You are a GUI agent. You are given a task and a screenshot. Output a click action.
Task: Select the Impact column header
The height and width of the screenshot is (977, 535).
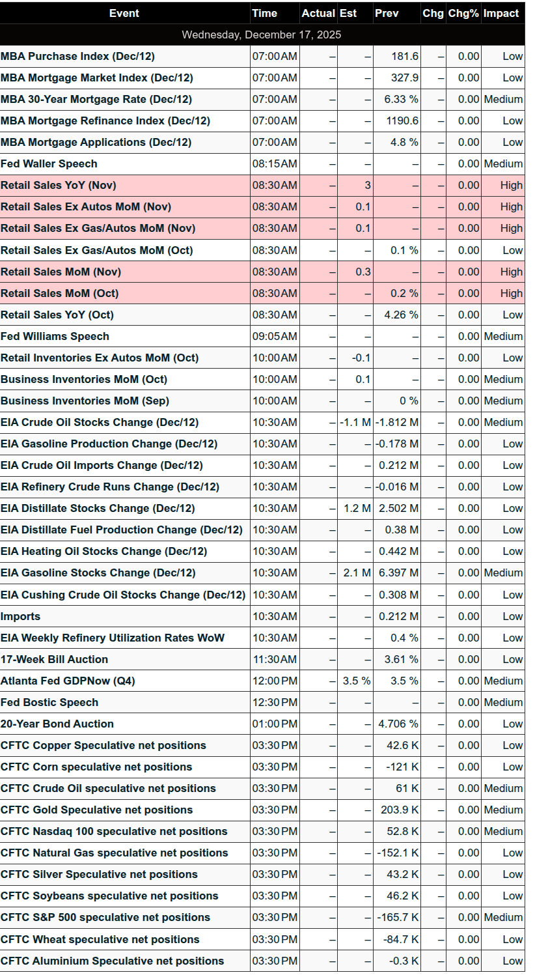(x=501, y=13)
